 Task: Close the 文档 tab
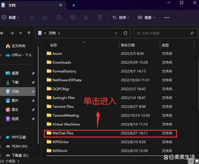click(61, 5)
